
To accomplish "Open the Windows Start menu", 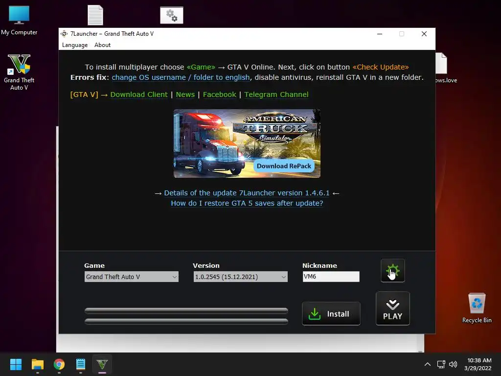I will [16, 364].
